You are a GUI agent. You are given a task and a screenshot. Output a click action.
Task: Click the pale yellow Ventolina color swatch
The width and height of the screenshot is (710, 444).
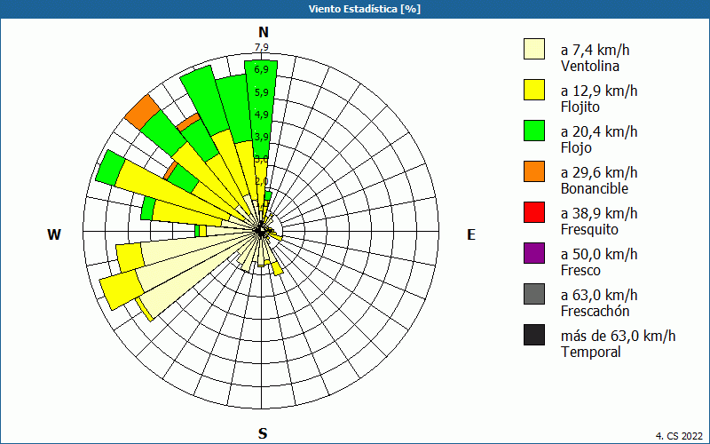coord(534,49)
